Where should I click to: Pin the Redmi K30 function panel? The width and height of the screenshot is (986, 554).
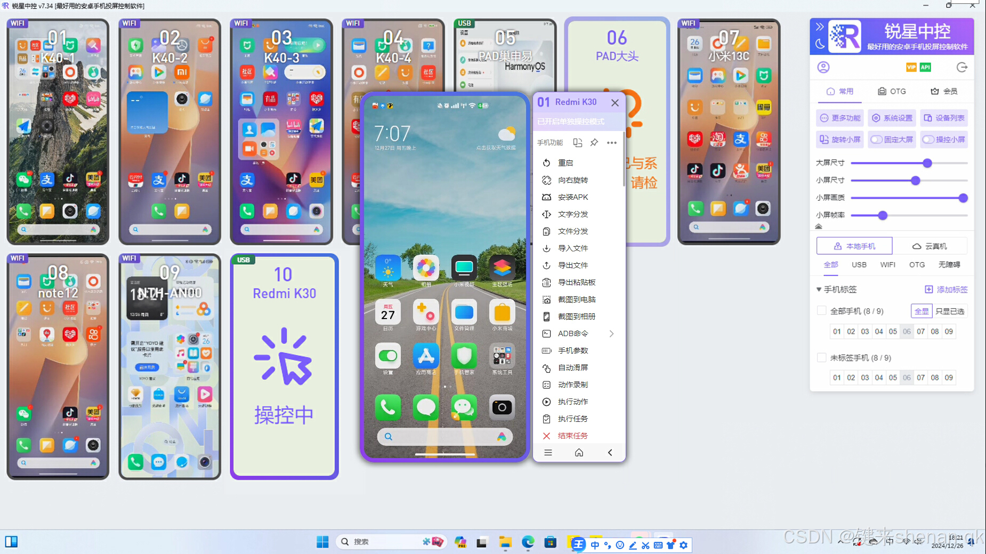594,142
